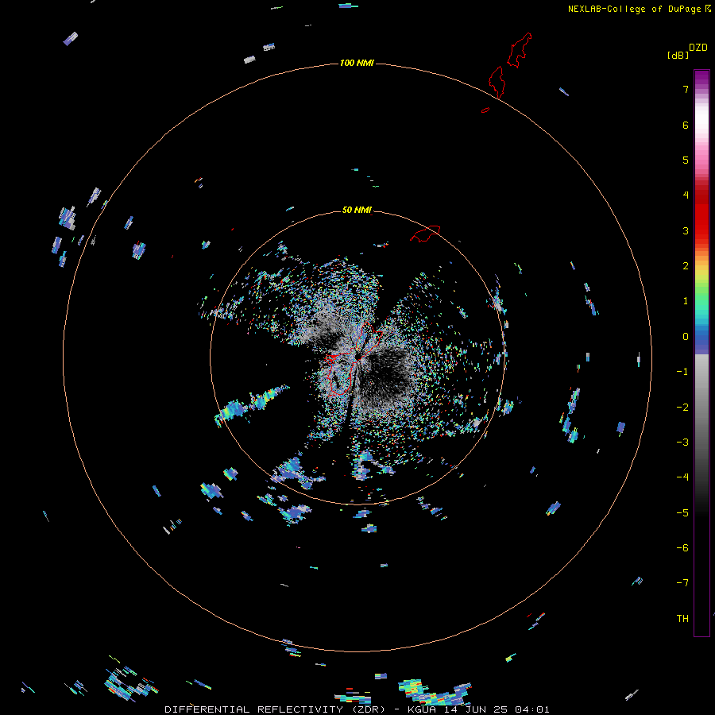715x715 pixels.
Task: Click the -6 value on color scale
Action: click(x=682, y=548)
